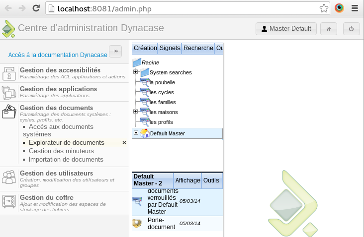Expand the les maisons tree node
The width and height of the screenshot is (364, 237).
(x=135, y=112)
